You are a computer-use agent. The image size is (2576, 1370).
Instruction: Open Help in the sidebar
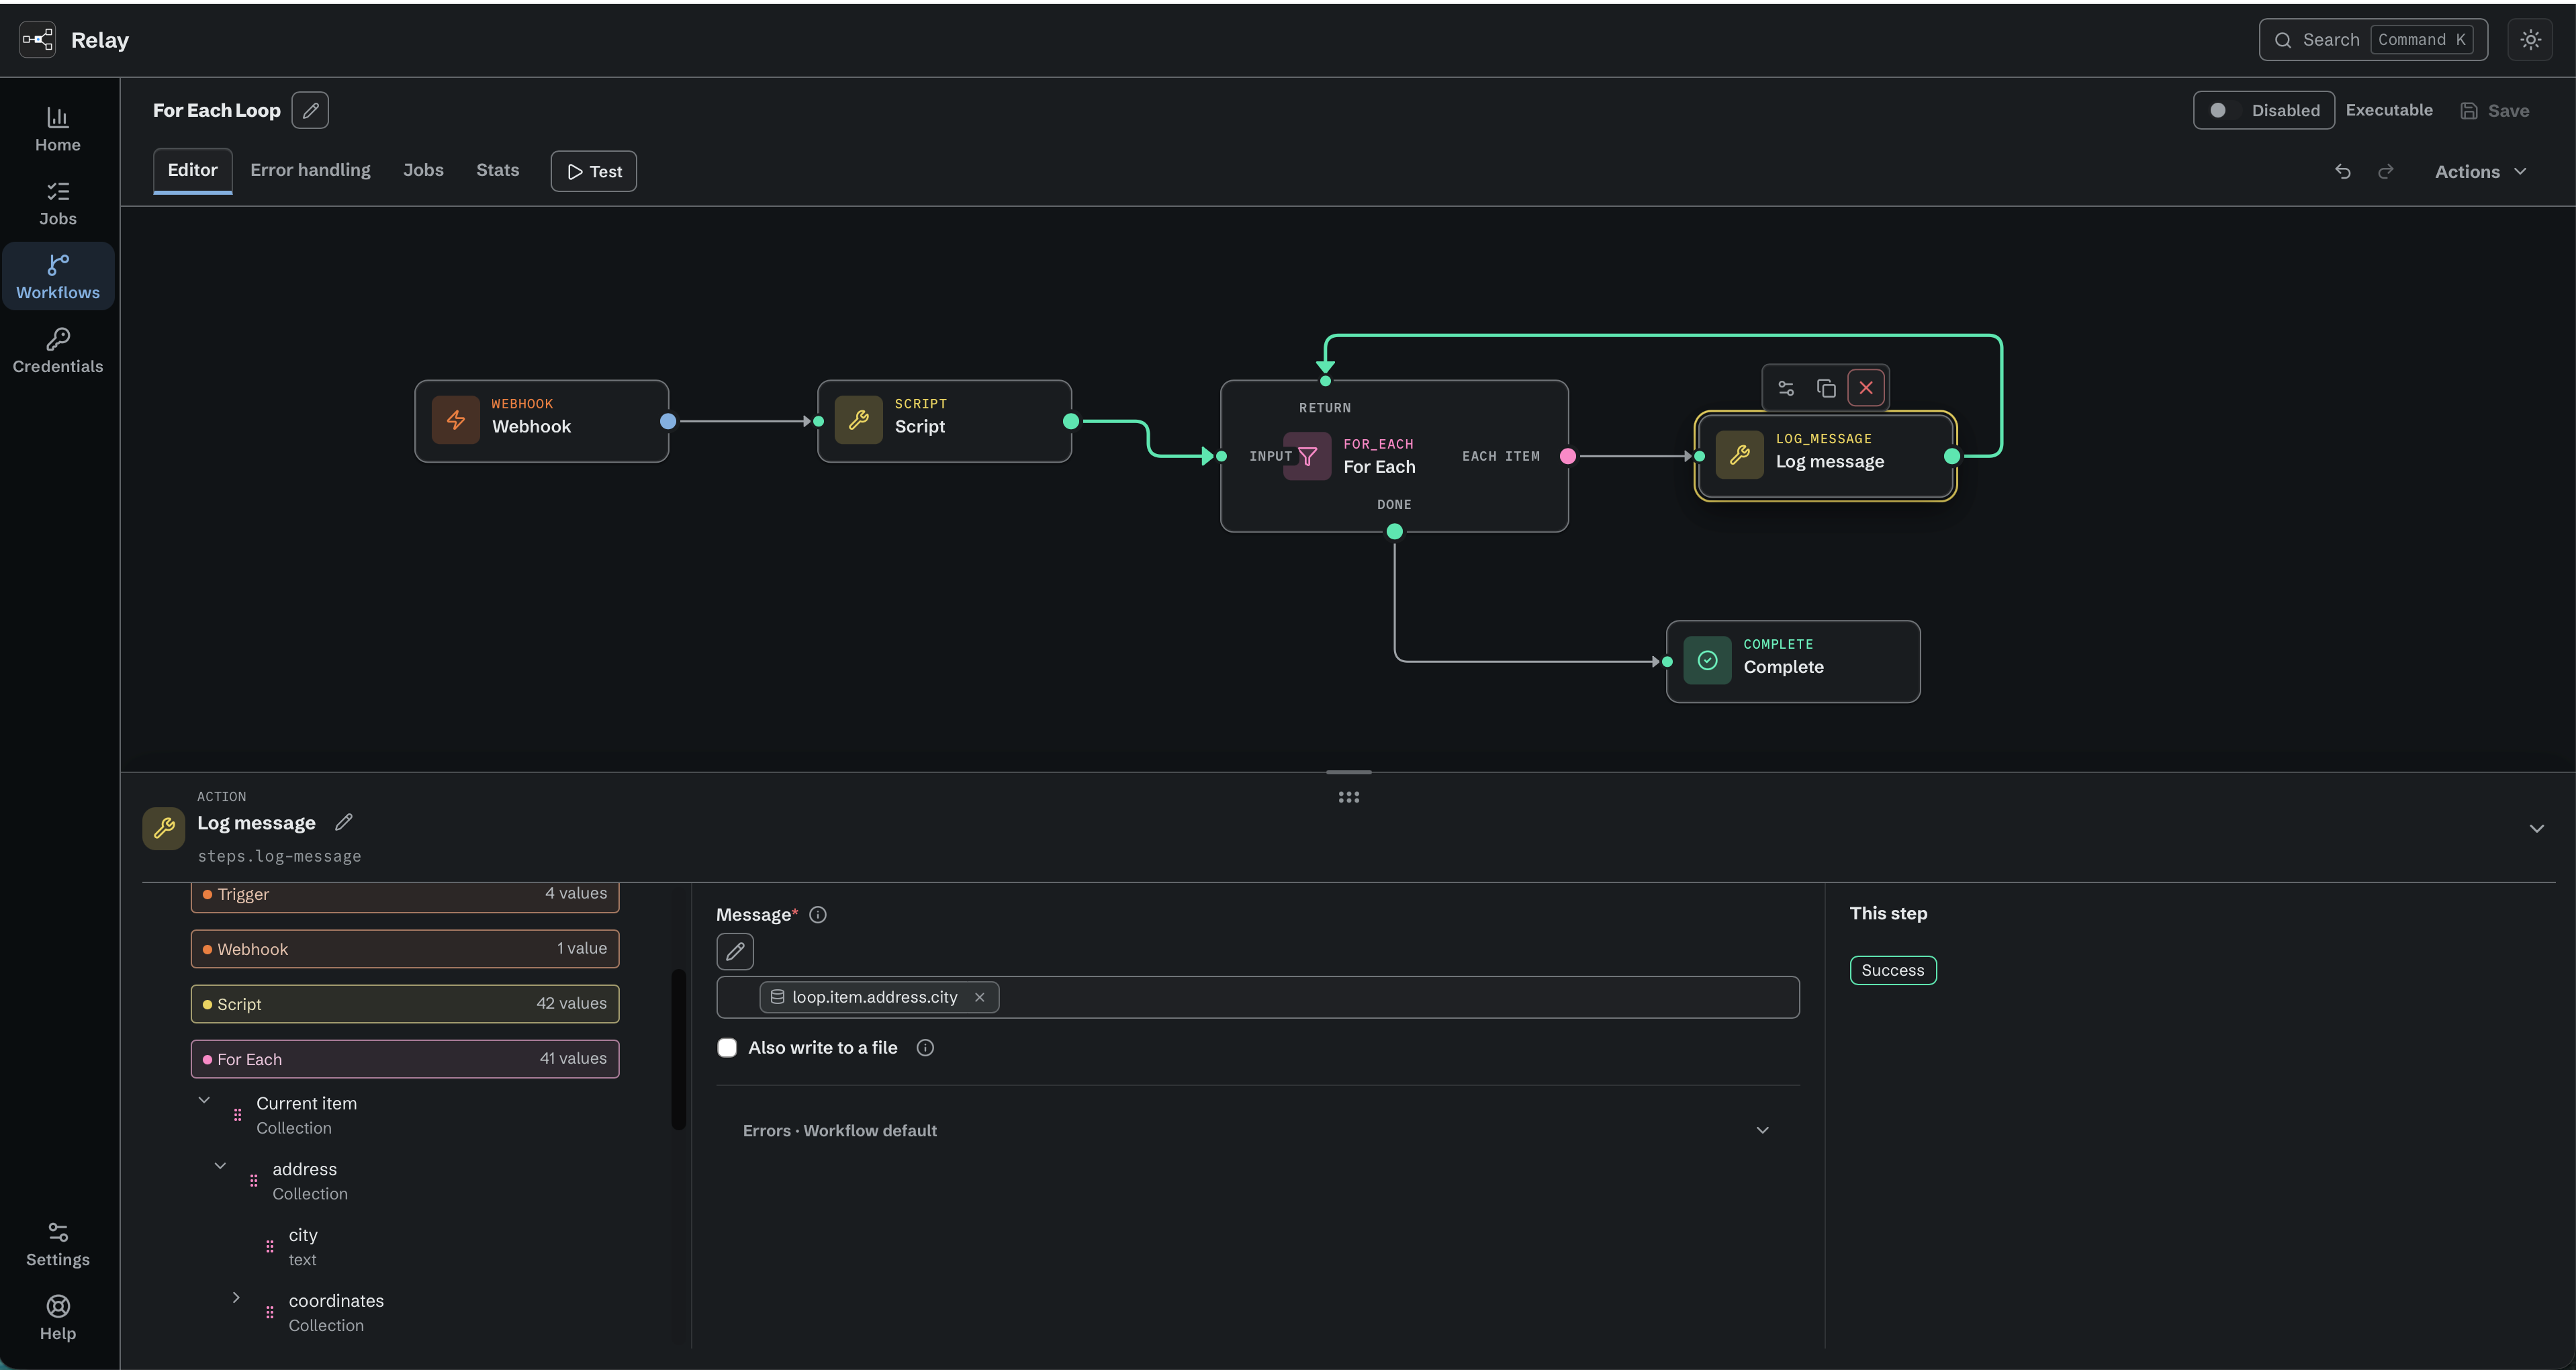click(x=58, y=1318)
